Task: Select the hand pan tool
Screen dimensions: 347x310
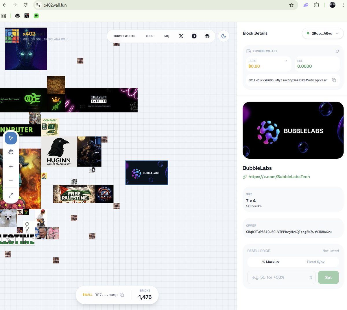Action: click(11, 152)
